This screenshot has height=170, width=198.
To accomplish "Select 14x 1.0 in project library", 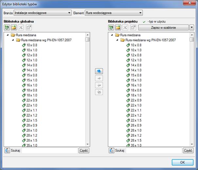I will click(136, 70).
